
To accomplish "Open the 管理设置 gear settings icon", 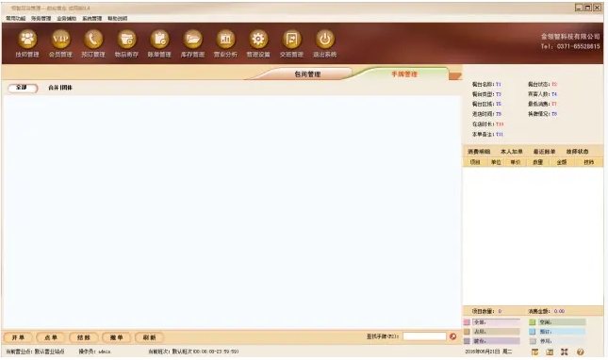I will (258, 40).
